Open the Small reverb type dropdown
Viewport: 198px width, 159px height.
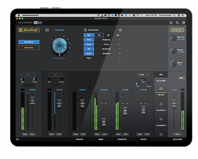point(143,75)
